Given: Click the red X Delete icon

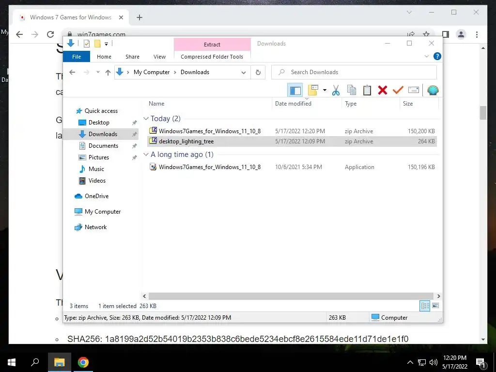Looking at the screenshot, I should tap(383, 90).
